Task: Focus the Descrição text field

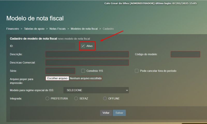Action: (87, 54)
